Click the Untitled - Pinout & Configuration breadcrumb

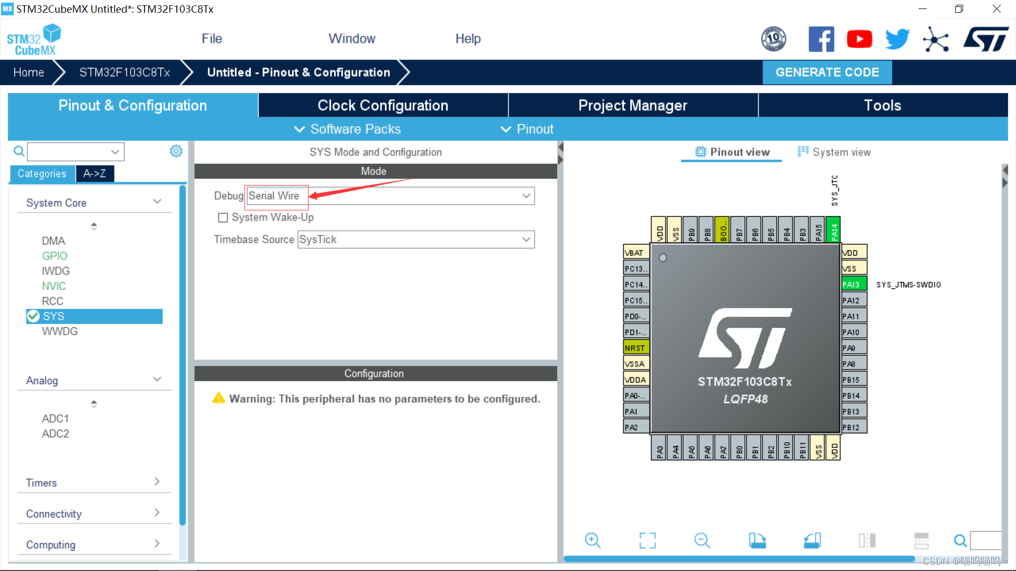299,72
